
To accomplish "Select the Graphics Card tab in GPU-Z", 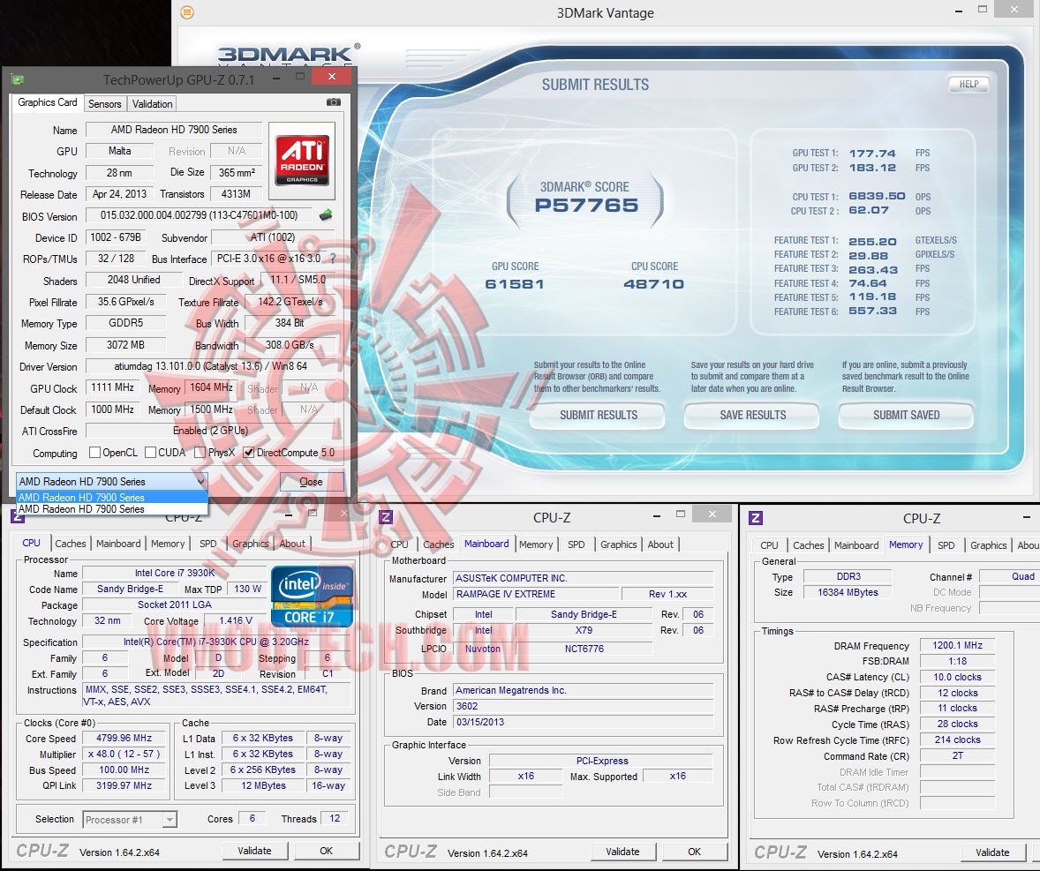I will [47, 102].
